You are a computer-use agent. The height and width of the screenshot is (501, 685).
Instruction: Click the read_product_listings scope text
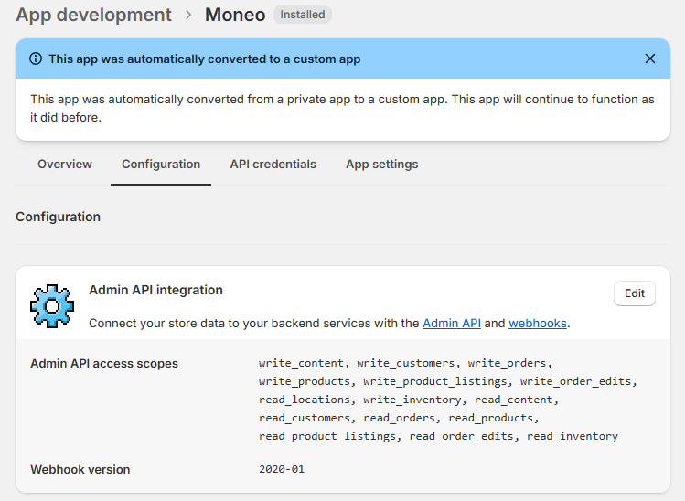pos(327,436)
